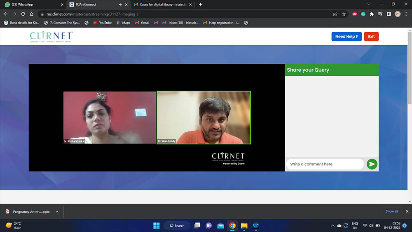Open the notification count badge in tray
412x232 pixels.
(x=405, y=226)
